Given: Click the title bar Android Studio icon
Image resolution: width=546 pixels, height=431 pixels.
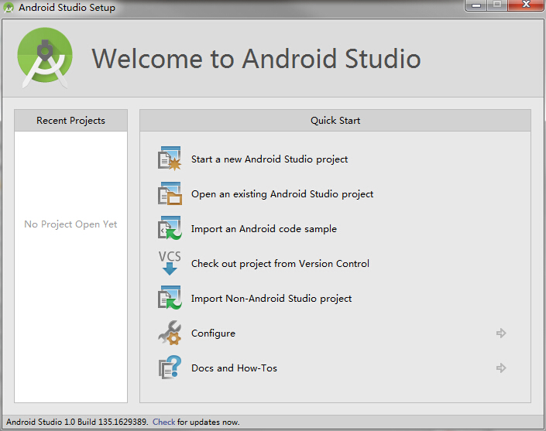Looking at the screenshot, I should (x=9, y=7).
